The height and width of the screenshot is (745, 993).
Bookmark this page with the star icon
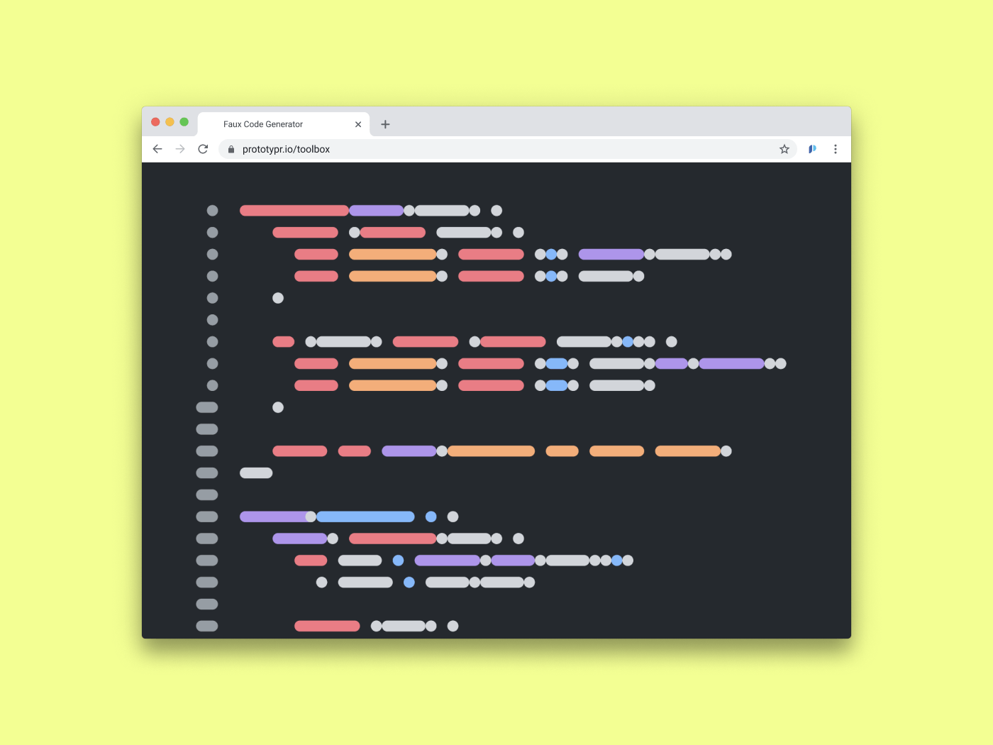pyautogui.click(x=784, y=149)
